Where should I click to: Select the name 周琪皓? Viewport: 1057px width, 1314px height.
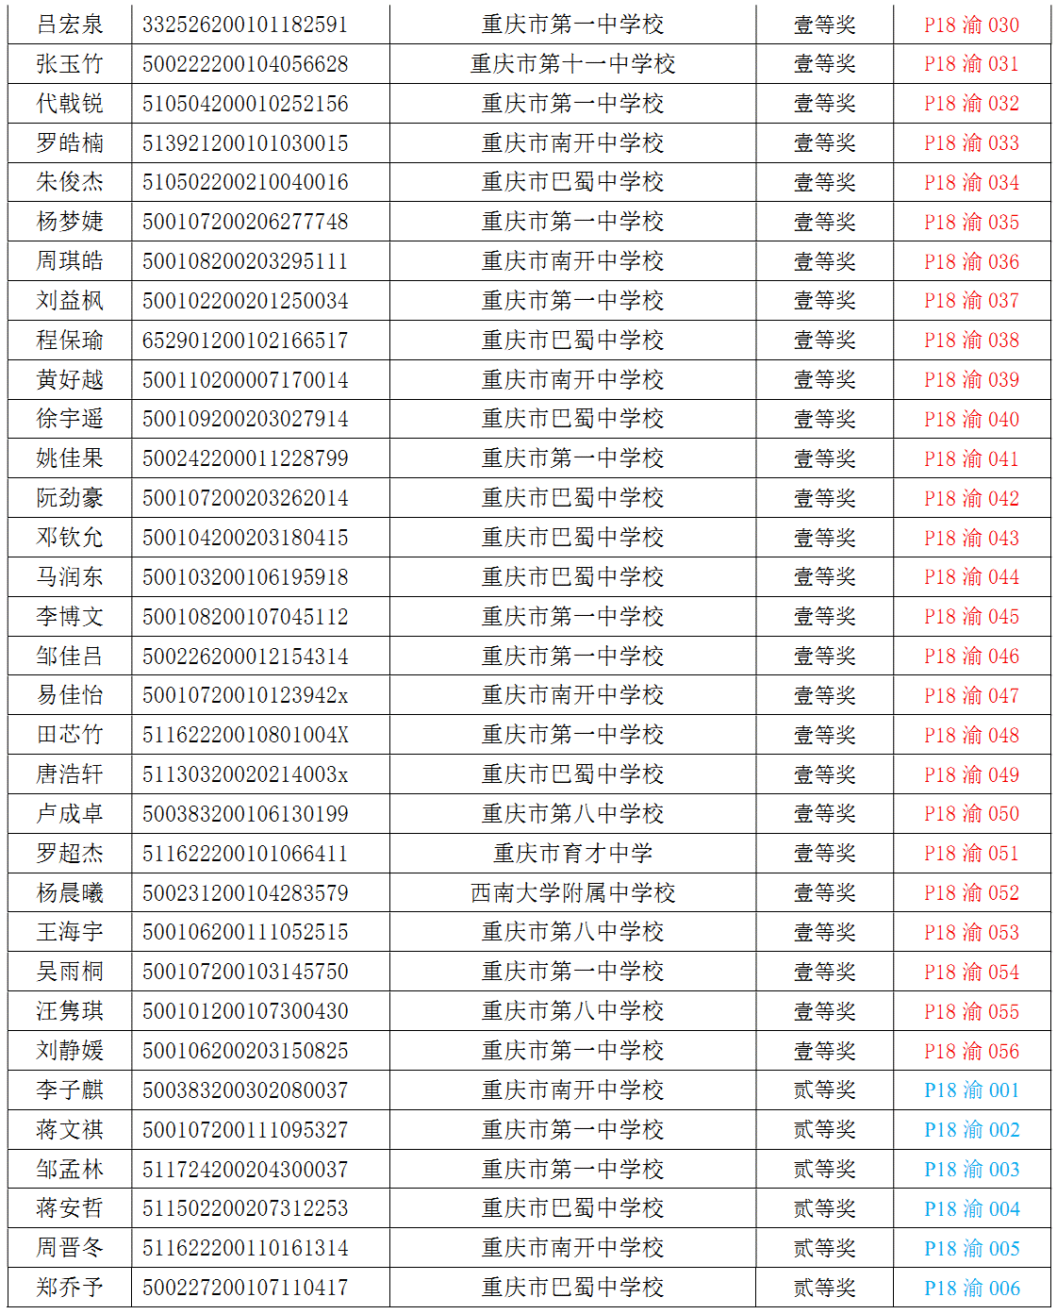click(x=70, y=261)
